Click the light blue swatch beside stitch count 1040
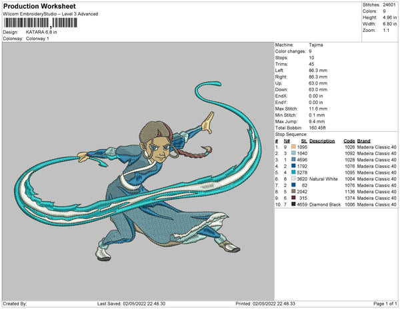This screenshot has height=309, width=400. point(293,153)
